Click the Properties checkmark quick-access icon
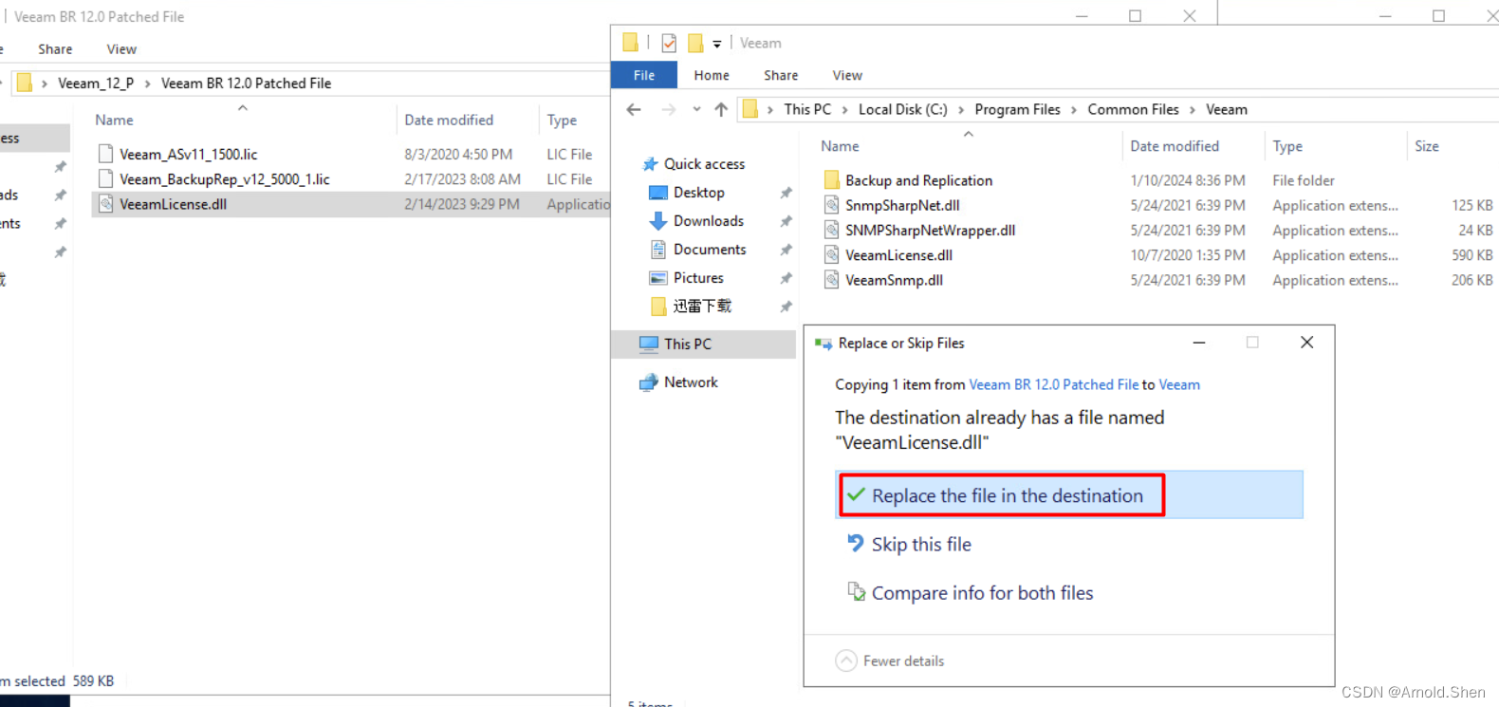The height and width of the screenshot is (707, 1499). [x=669, y=43]
